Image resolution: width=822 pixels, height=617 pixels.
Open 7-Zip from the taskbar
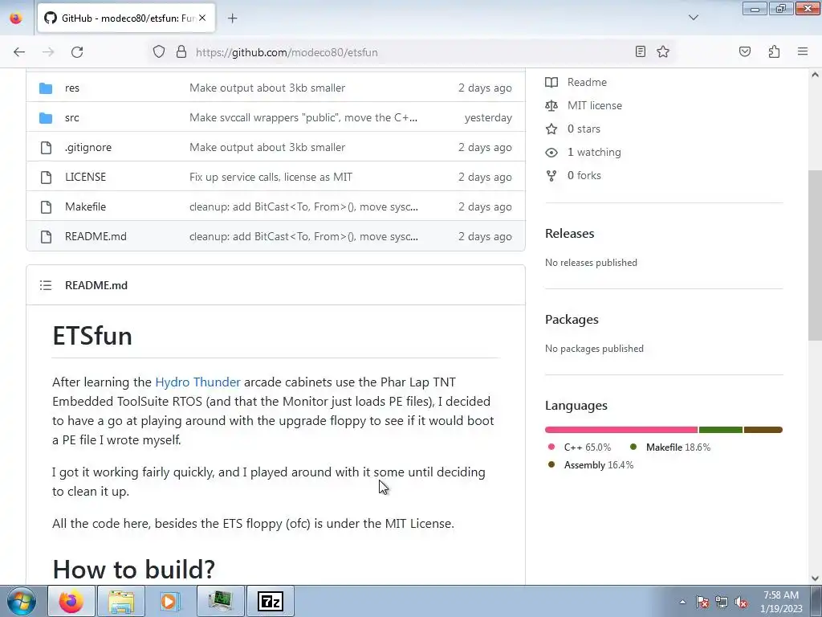click(271, 601)
